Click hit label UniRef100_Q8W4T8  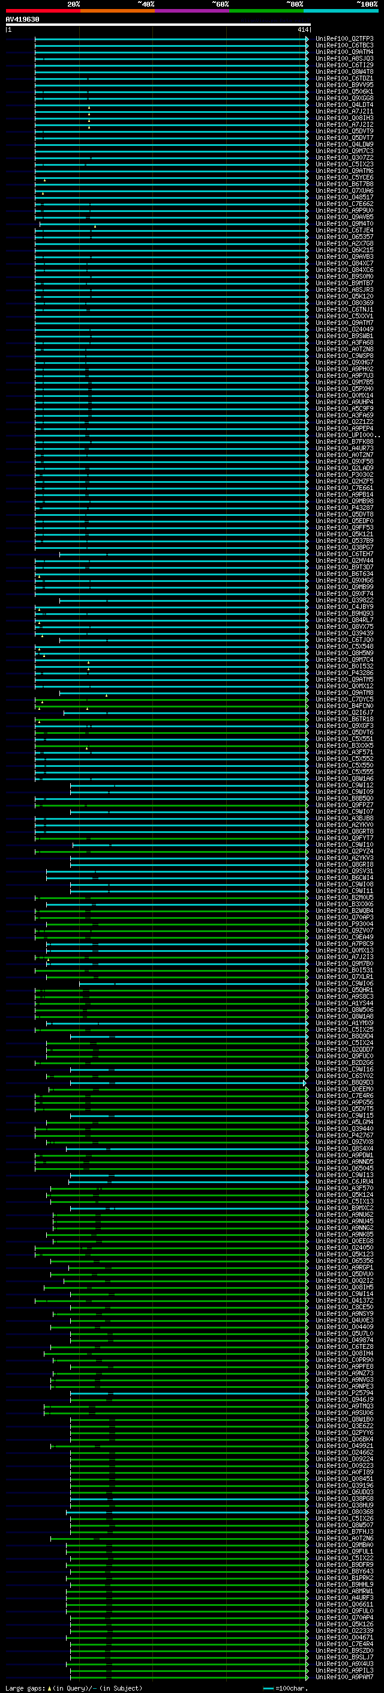coord(344,71)
